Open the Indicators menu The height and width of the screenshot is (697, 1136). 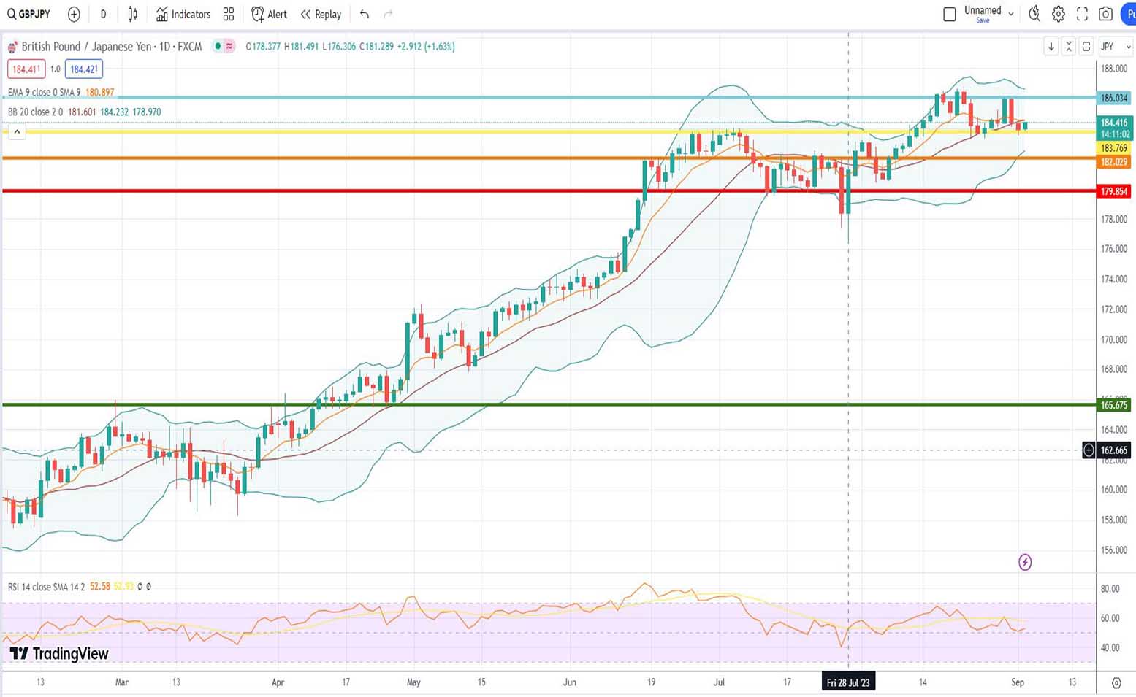(x=183, y=14)
